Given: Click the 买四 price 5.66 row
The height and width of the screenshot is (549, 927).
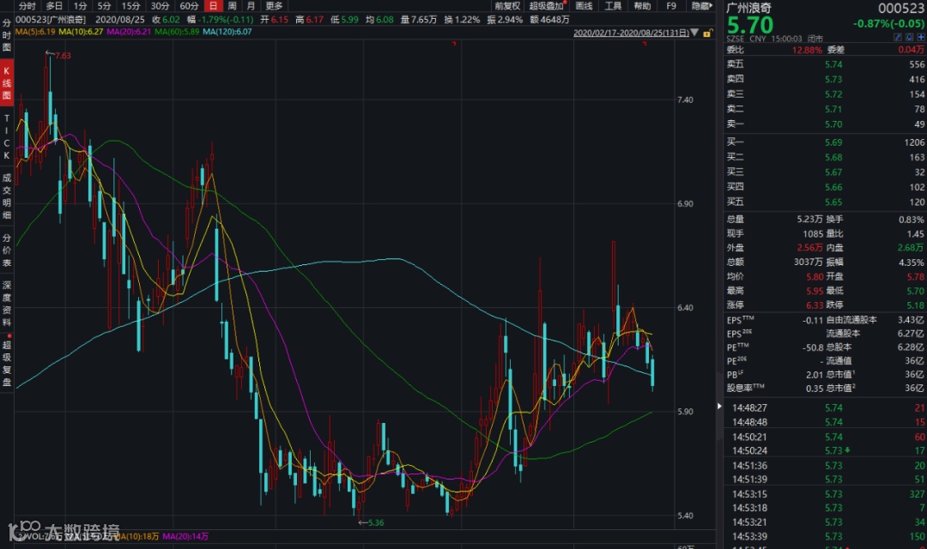Looking at the screenshot, I should 826,187.
